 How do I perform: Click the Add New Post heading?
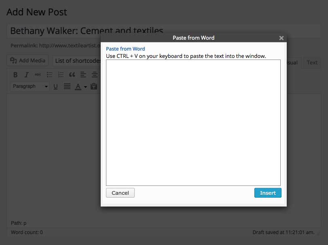tap(37, 12)
